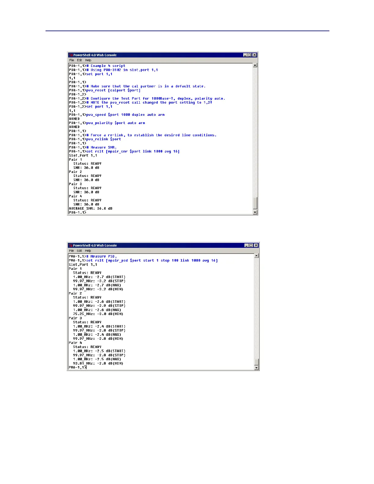The width and height of the screenshot is (374, 484).
Task: Open File menu in bottom console window
Action: click(x=71, y=251)
